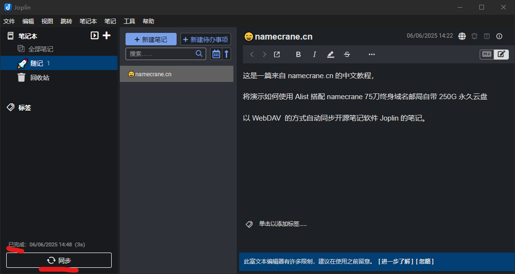This screenshot has height=274, width=515.
Task: Open the 工具 menu
Action: pyautogui.click(x=129, y=21)
